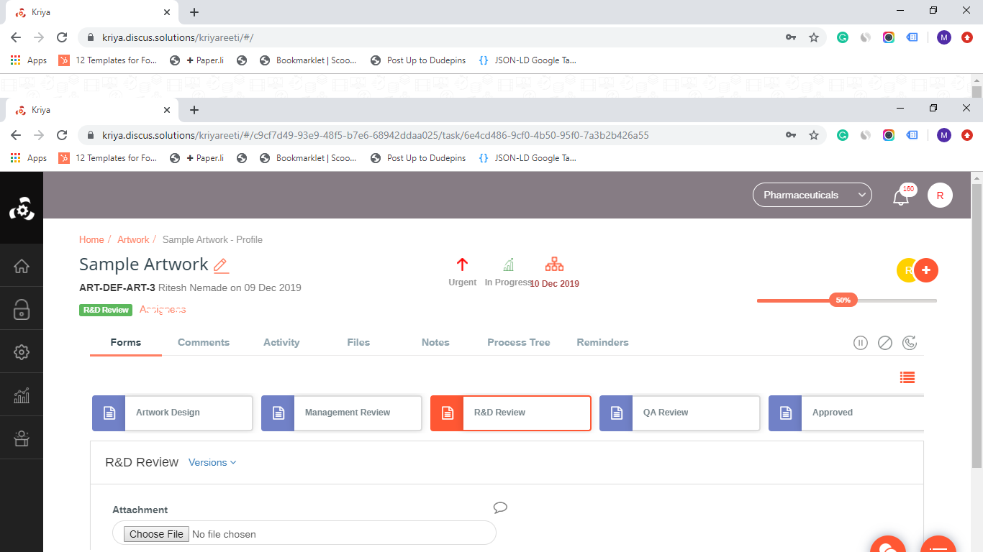Viewport: 983px width, 552px height.
Task: Click the yellow R assignee avatar
Action: (905, 270)
